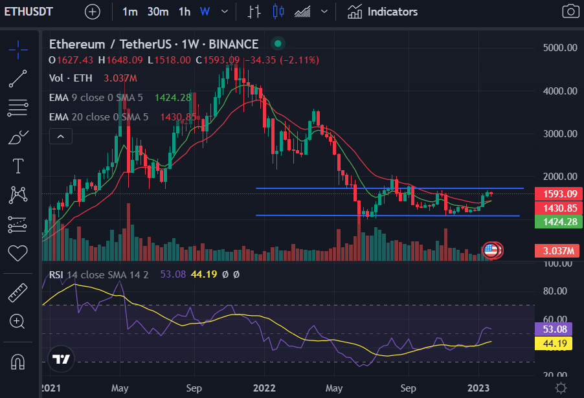Click the 1430.85 EMA 20 price label
This screenshot has height=398, width=584.
point(559,208)
